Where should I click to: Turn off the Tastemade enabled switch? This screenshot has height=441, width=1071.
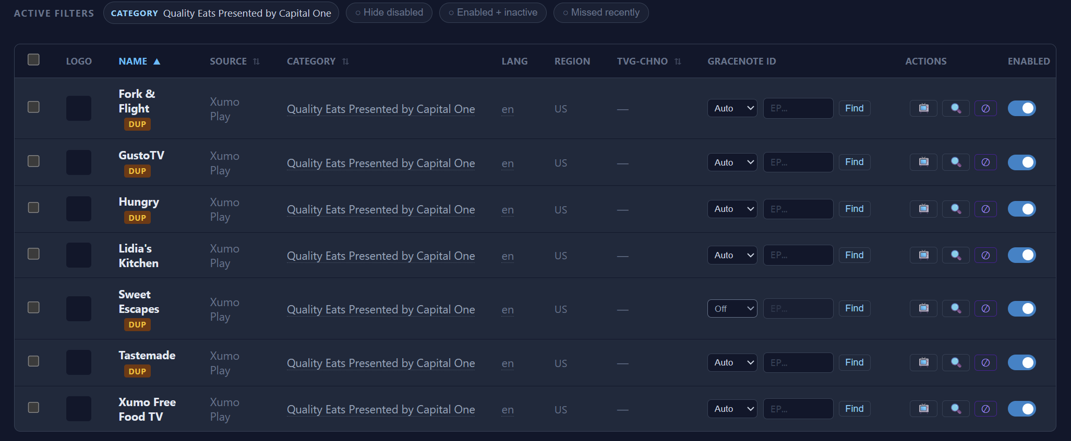pyautogui.click(x=1021, y=362)
